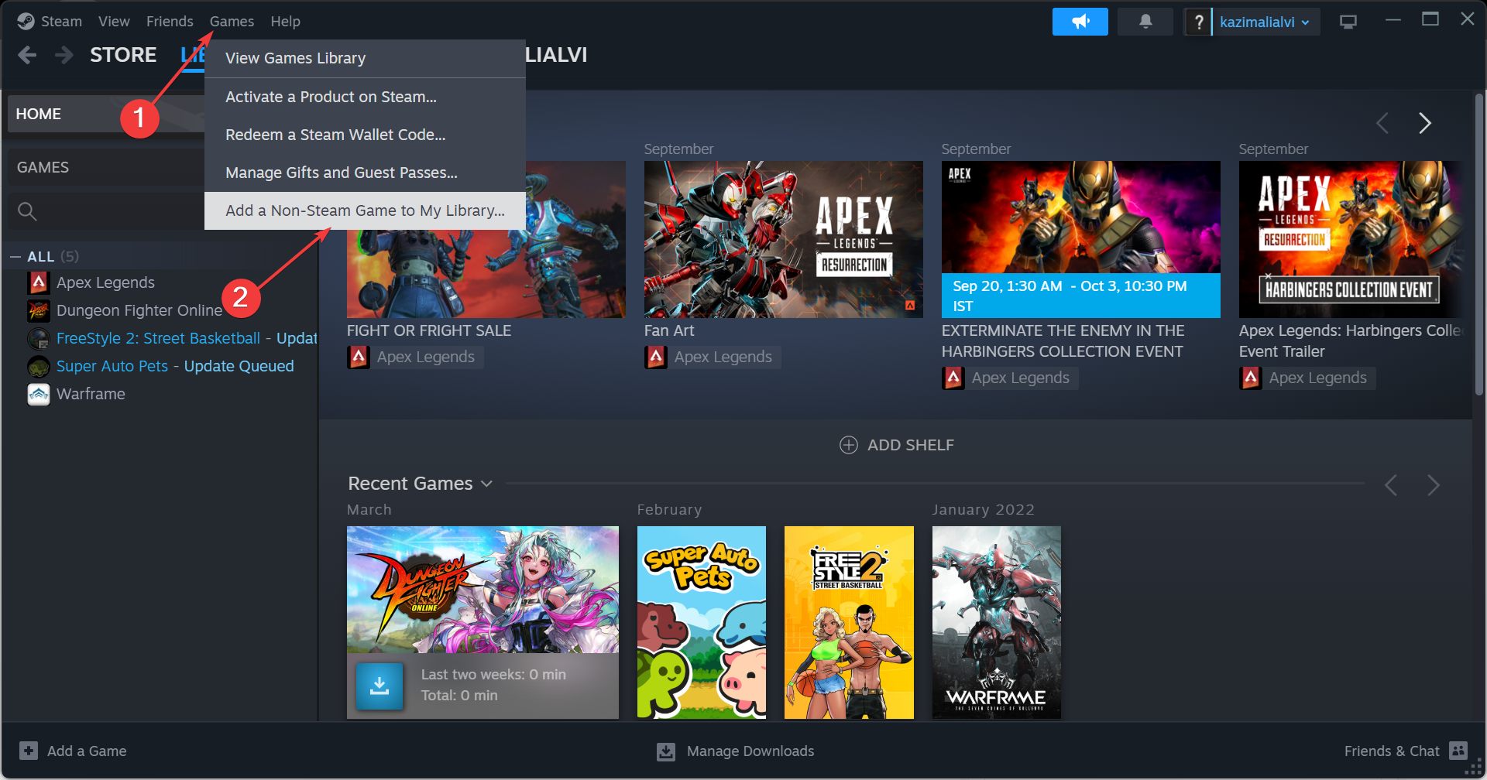Open the Steam menu
This screenshot has height=780, width=1487.
(x=61, y=22)
